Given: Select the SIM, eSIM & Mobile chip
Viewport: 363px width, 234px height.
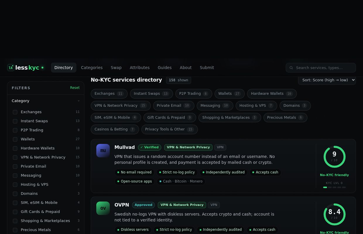Looking at the screenshot, I should tap(116, 118).
